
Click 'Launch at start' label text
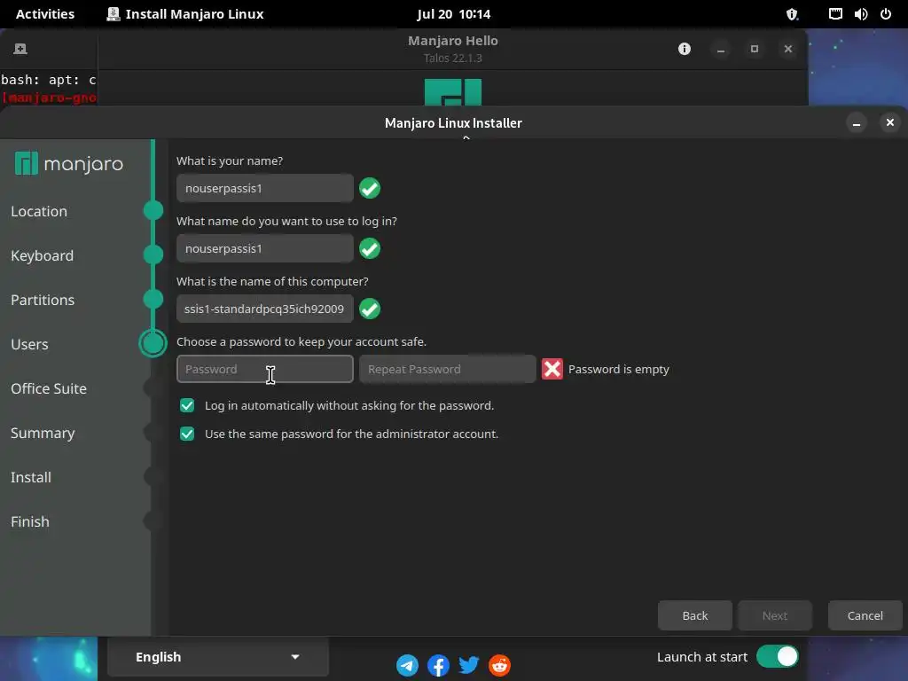pyautogui.click(x=702, y=657)
